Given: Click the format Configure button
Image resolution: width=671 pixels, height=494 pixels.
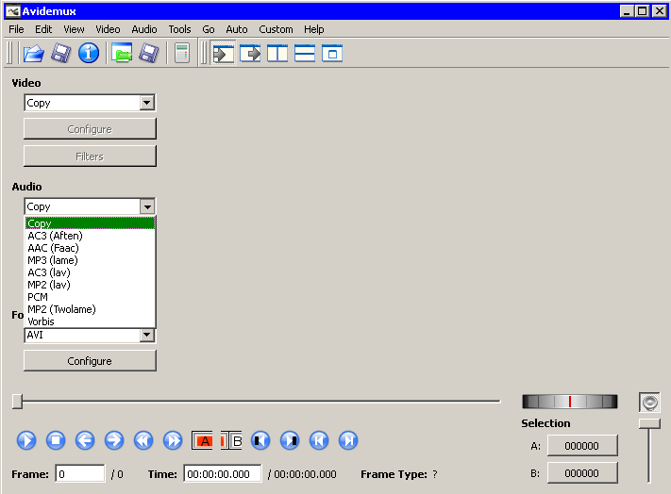Looking at the screenshot, I should [x=90, y=361].
